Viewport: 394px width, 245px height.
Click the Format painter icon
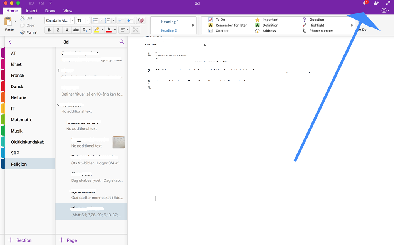(23, 32)
